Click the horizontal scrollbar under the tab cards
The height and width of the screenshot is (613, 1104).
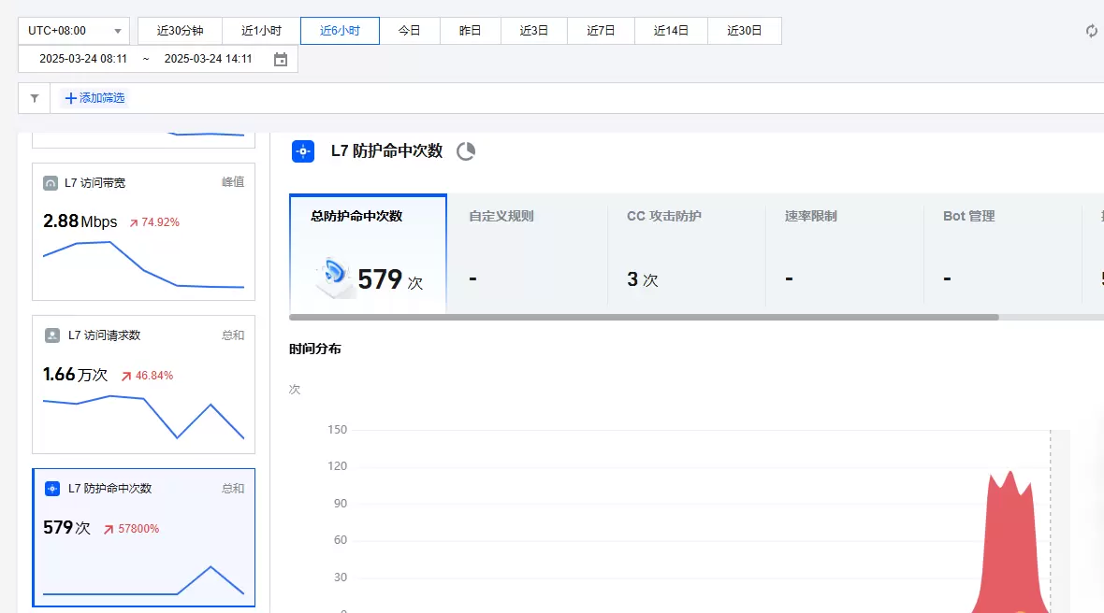click(x=644, y=318)
